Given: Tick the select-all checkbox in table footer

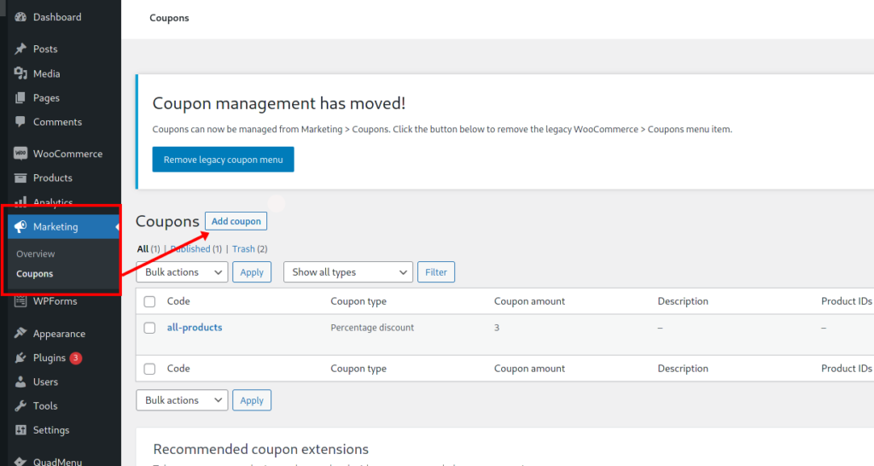Looking at the screenshot, I should tap(149, 369).
